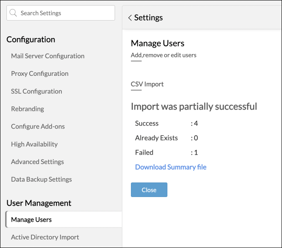Open Mail Server Configuration

point(48,56)
